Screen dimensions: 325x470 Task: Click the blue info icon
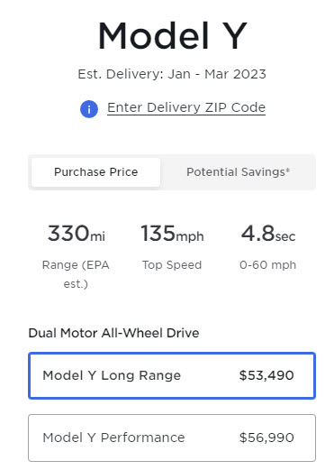pyautogui.click(x=89, y=109)
